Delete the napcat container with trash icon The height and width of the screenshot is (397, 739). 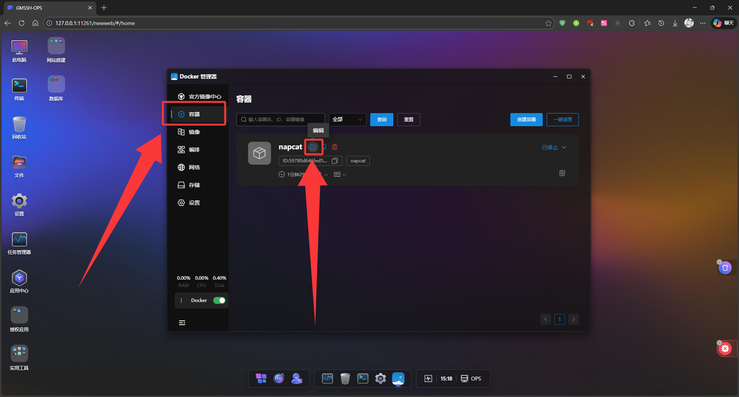tap(335, 147)
